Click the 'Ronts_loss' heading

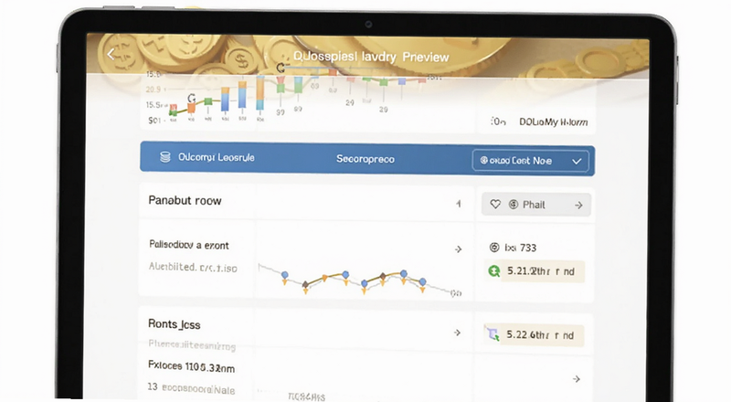click(174, 324)
